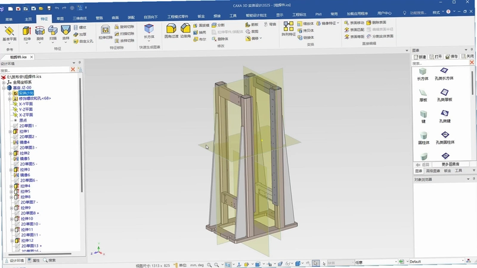Click the 放样切除 loft cut tool
477x268 pixels.
click(x=124, y=40)
